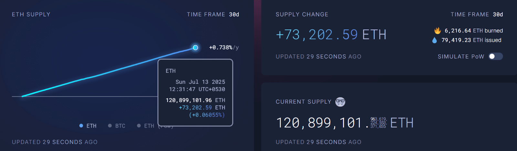Viewport: 517px width, 151px height.
Task: Click the +0.738%/y growth rate label
Action: [224, 48]
